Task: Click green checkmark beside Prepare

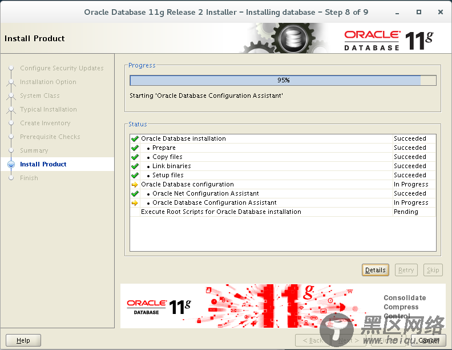Action: click(x=135, y=148)
